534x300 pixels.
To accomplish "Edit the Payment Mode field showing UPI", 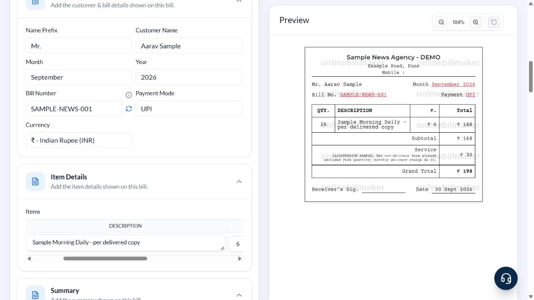I will (x=189, y=109).
